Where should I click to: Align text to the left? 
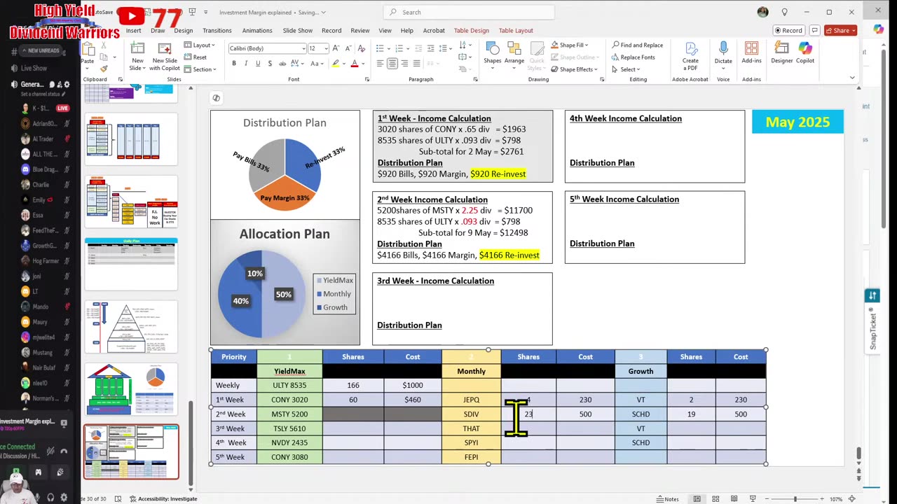click(380, 64)
